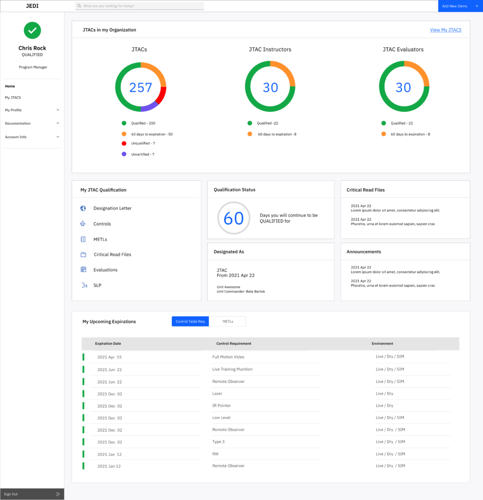Switch to the METLs tab
The width and height of the screenshot is (483, 500).
coord(227,321)
